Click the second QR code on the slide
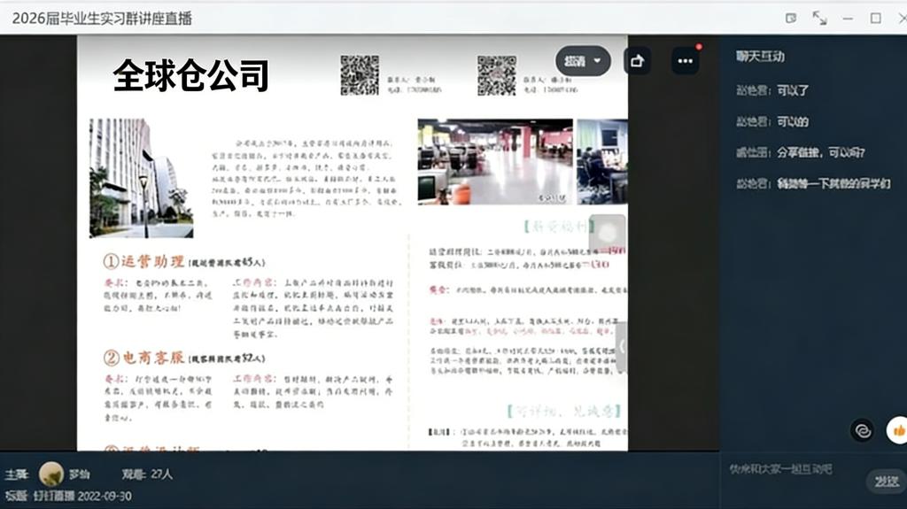 point(497,75)
